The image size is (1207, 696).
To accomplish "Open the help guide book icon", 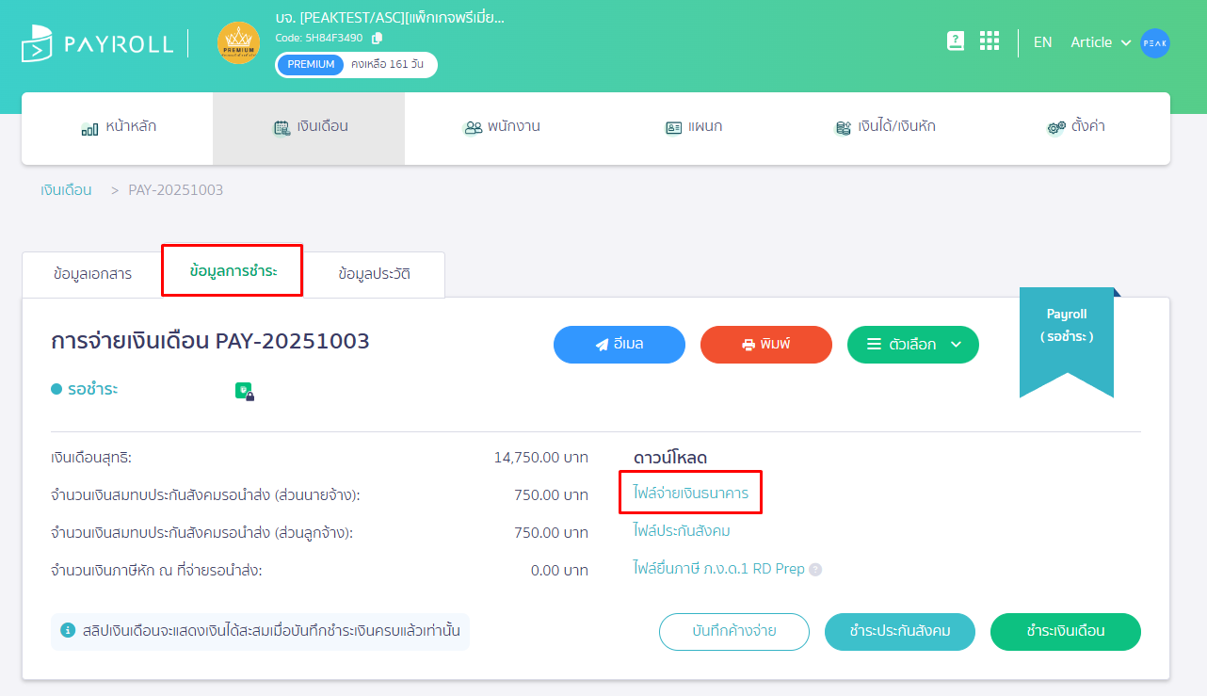I will tap(956, 41).
